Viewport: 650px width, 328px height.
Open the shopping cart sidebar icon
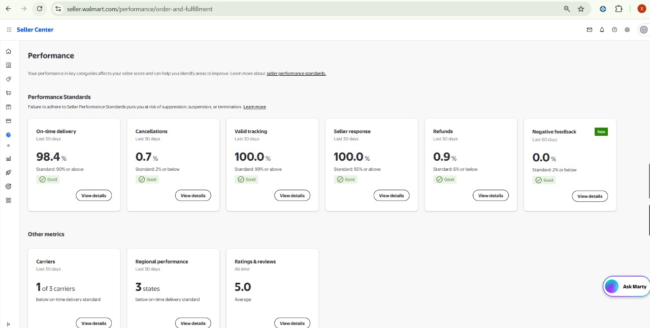coord(8,93)
